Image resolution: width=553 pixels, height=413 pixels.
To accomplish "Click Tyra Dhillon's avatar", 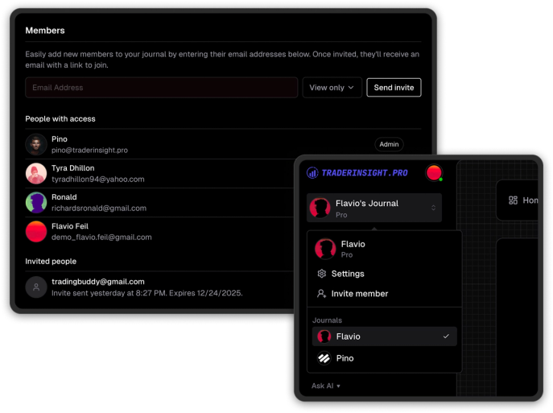I will point(36,174).
